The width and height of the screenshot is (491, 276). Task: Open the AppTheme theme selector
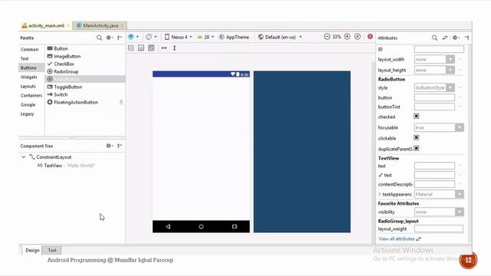pos(234,37)
